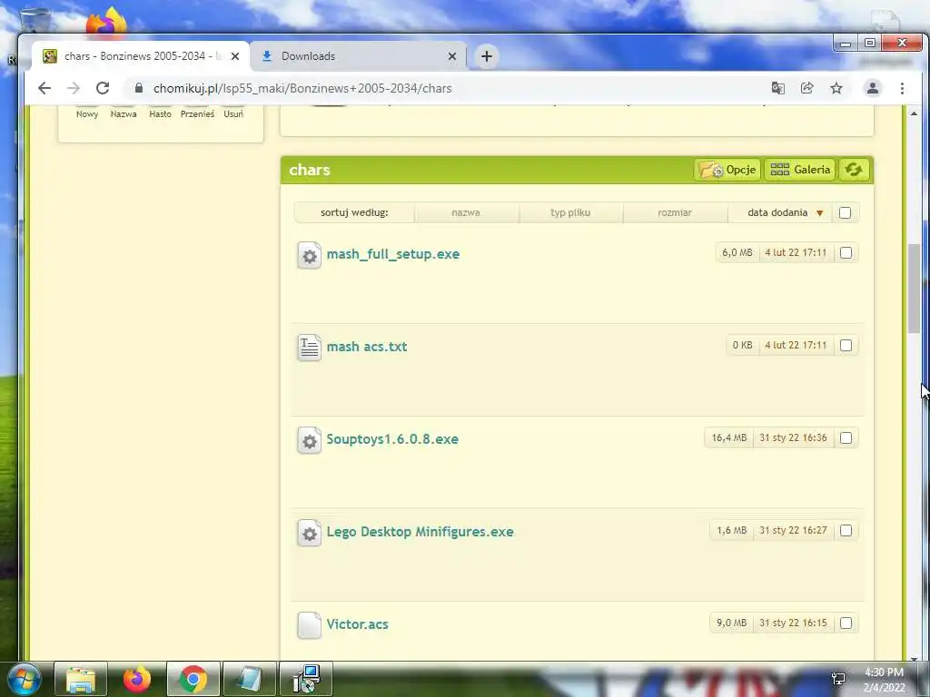Click the notebook taskbar icon
This screenshot has height=697, width=930.
(250, 679)
